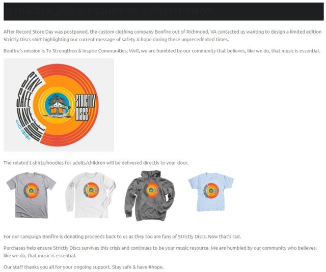Click the record logo on white long-sleeve
This screenshot has height=272, width=326.
point(91,190)
